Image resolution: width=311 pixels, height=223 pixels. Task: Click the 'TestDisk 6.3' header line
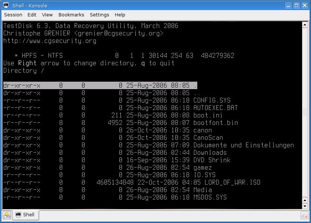pos(91,26)
